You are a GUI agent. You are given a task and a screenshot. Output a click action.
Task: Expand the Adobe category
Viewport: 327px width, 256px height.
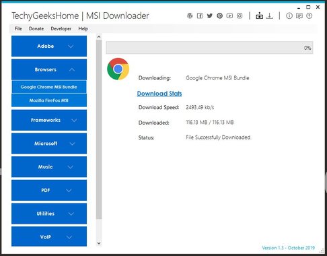[49, 46]
